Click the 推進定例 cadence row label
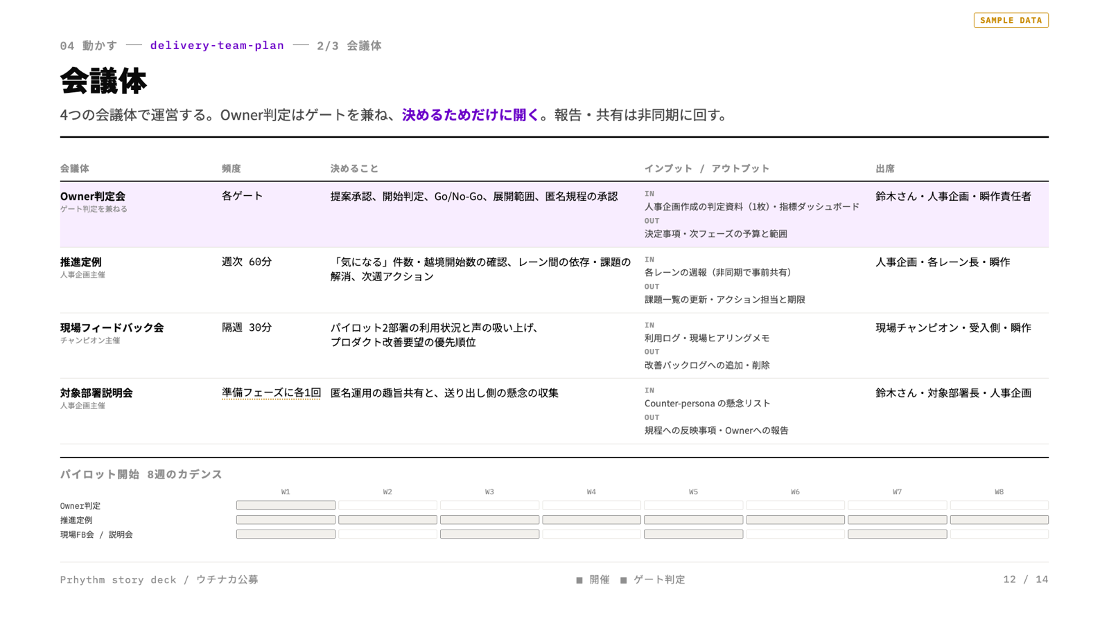Image resolution: width=1109 pixels, height=623 pixels. (x=76, y=521)
